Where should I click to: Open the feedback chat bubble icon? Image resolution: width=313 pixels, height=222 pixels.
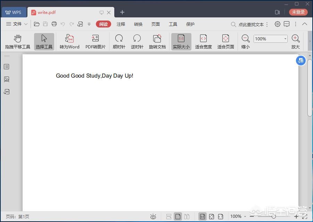coord(287,24)
